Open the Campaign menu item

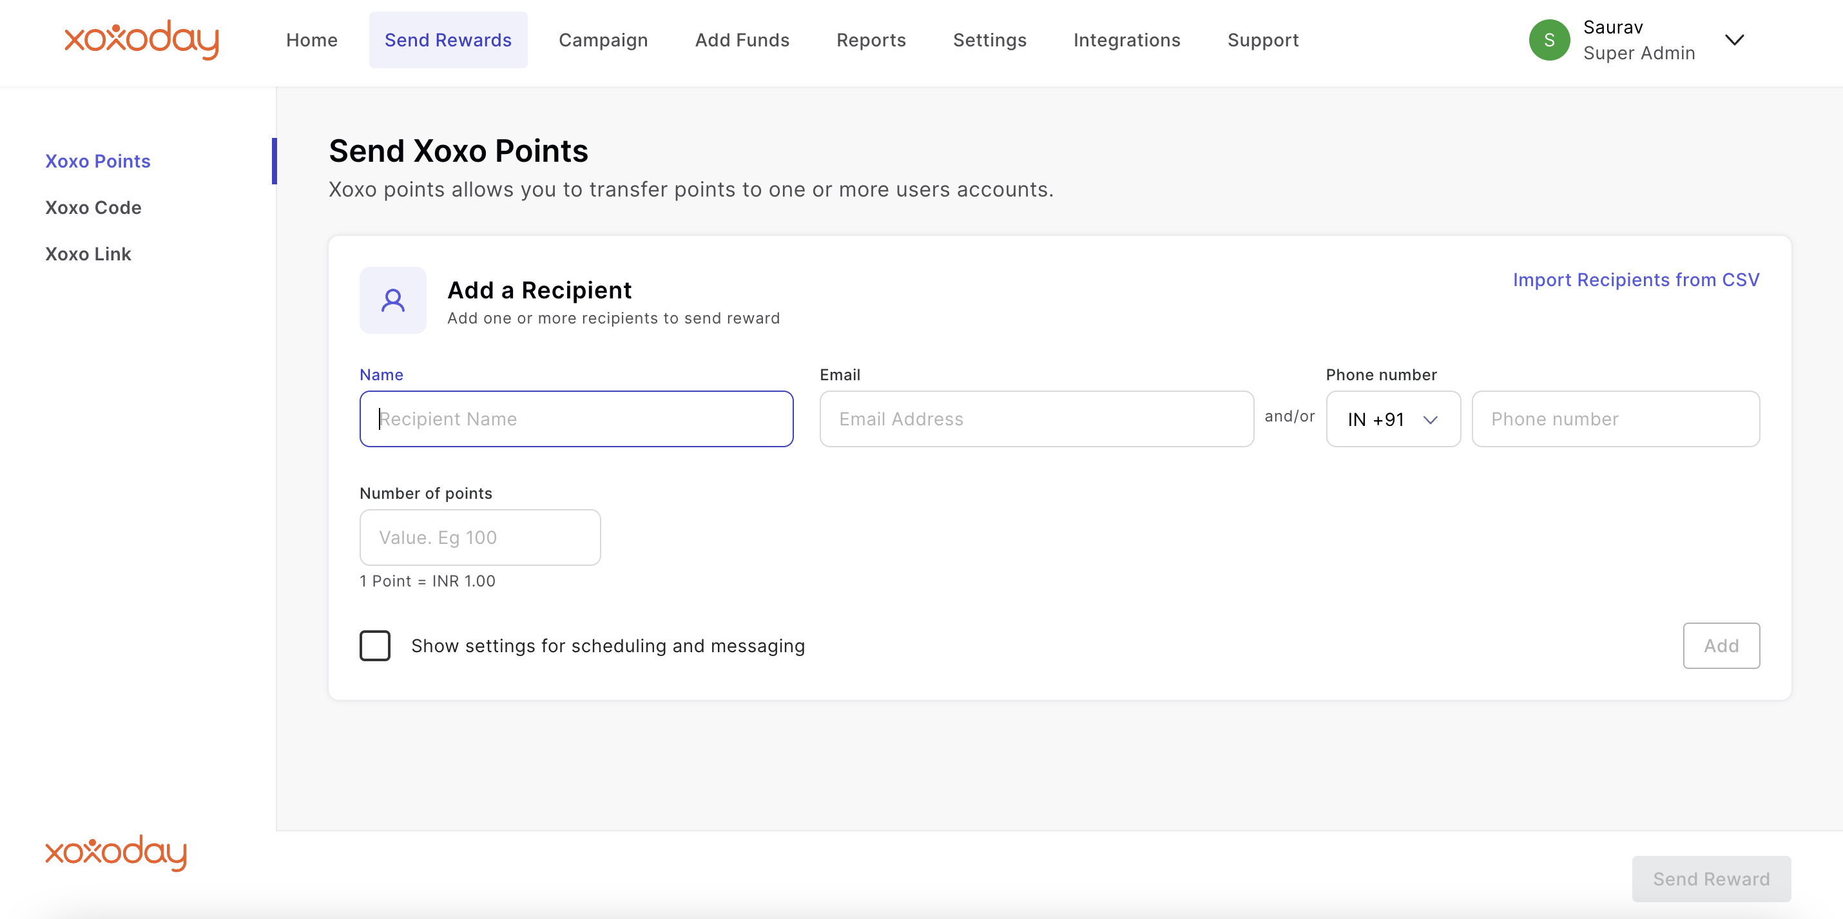[x=603, y=40]
